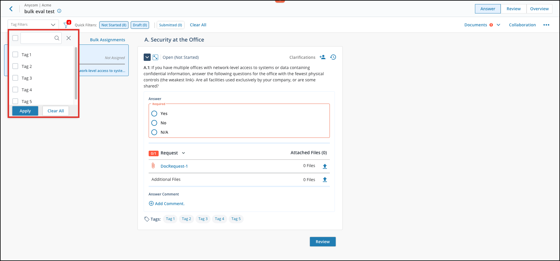Viewport: 560px width, 261px height.
Task: Click the A. Security at the Office heading
Action: click(x=174, y=40)
